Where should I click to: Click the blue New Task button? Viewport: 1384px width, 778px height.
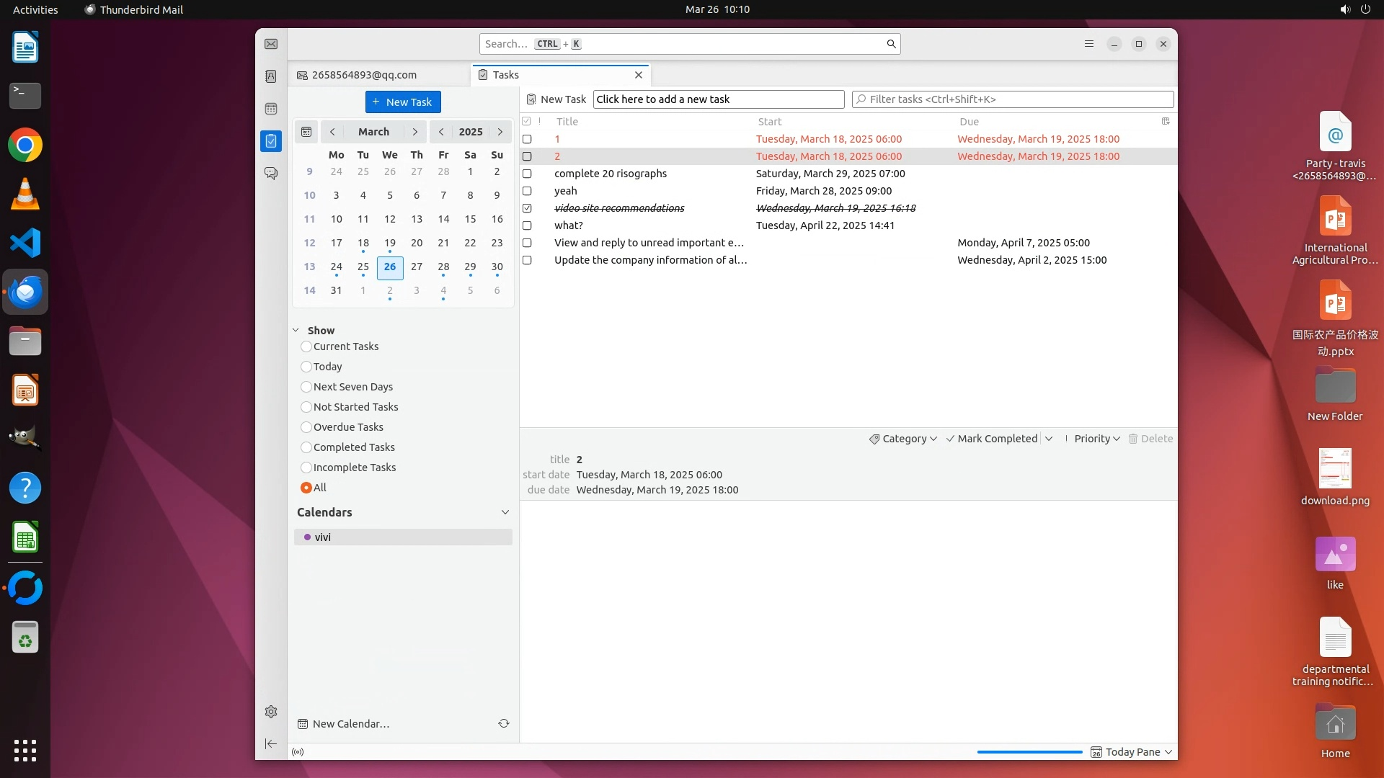(403, 102)
